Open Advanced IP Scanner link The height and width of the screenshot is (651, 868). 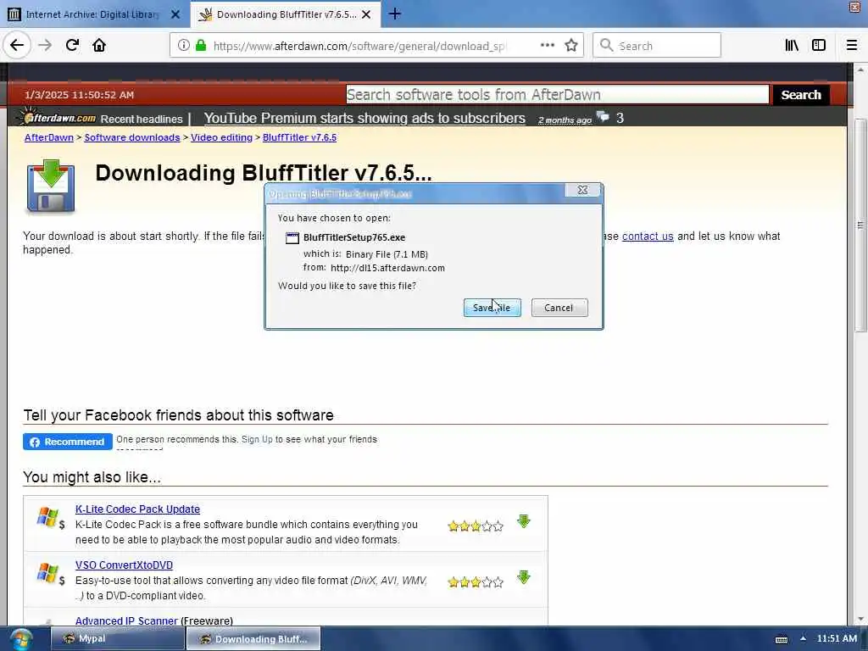coord(126,620)
